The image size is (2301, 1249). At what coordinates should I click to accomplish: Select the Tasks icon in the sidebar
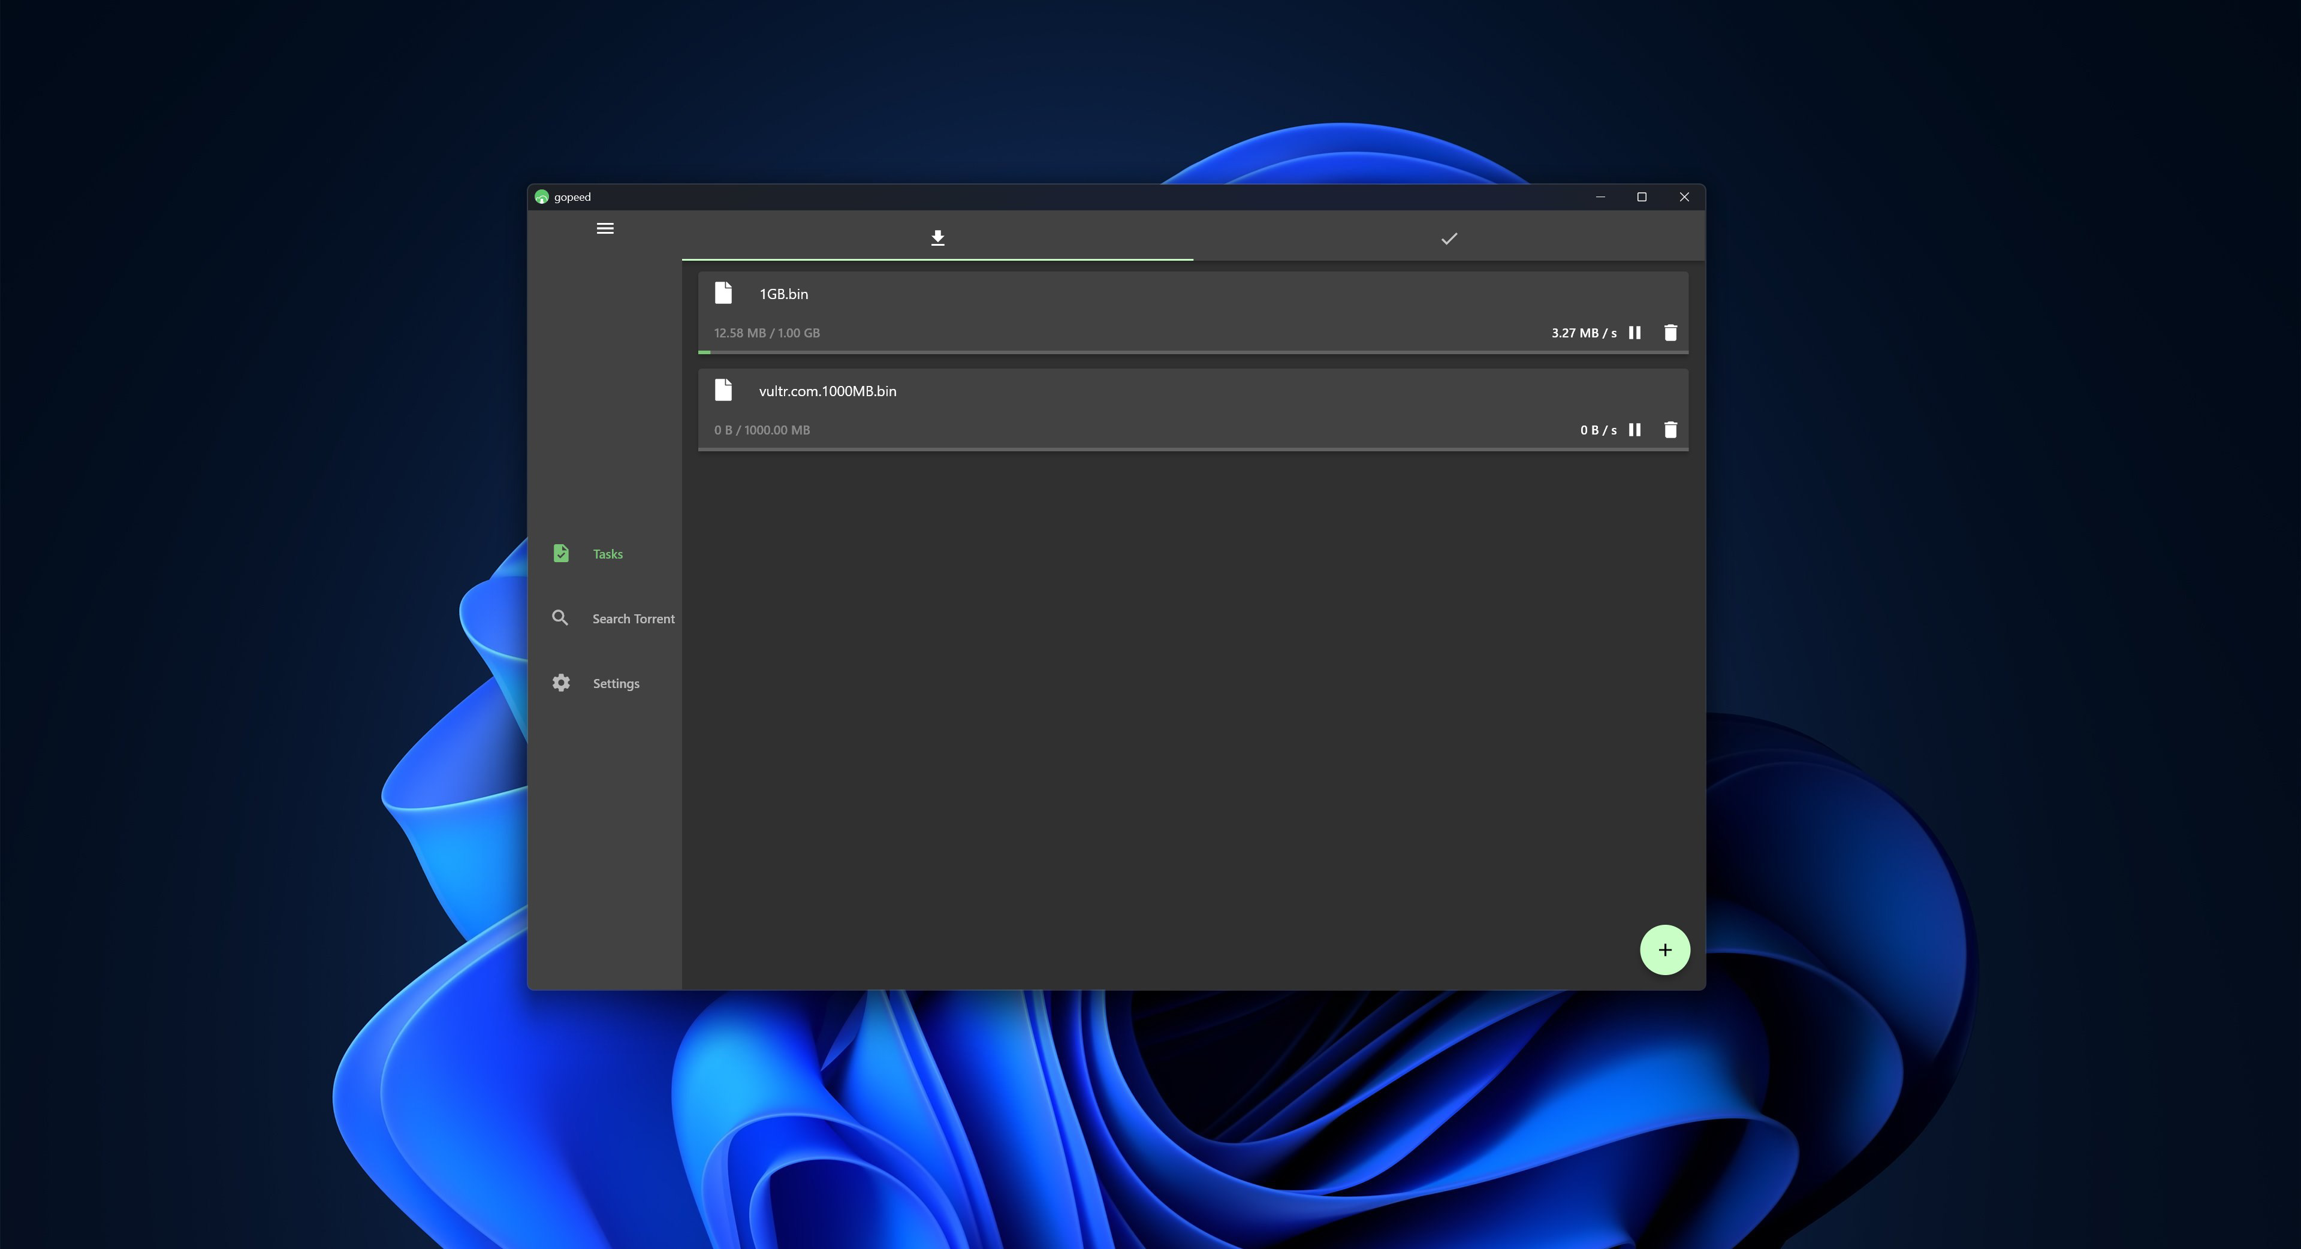[x=561, y=553]
